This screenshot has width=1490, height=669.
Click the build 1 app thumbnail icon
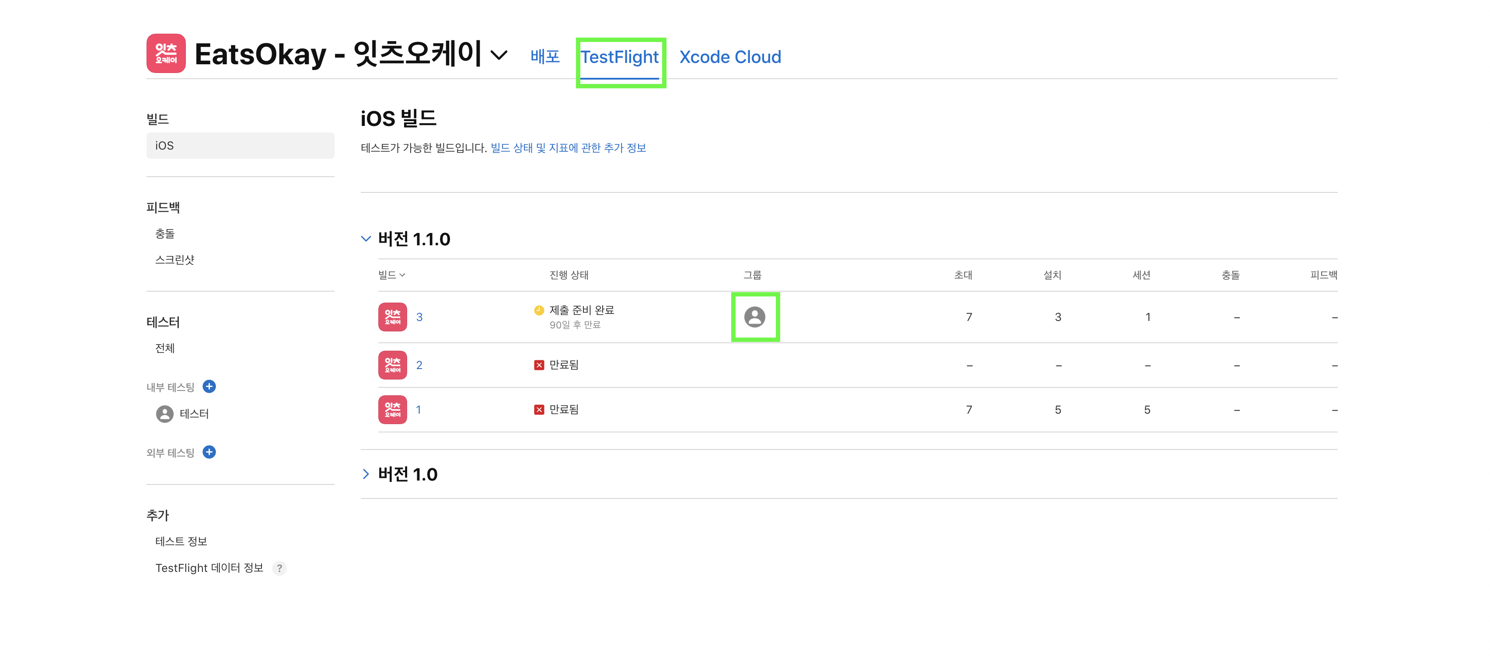click(392, 409)
